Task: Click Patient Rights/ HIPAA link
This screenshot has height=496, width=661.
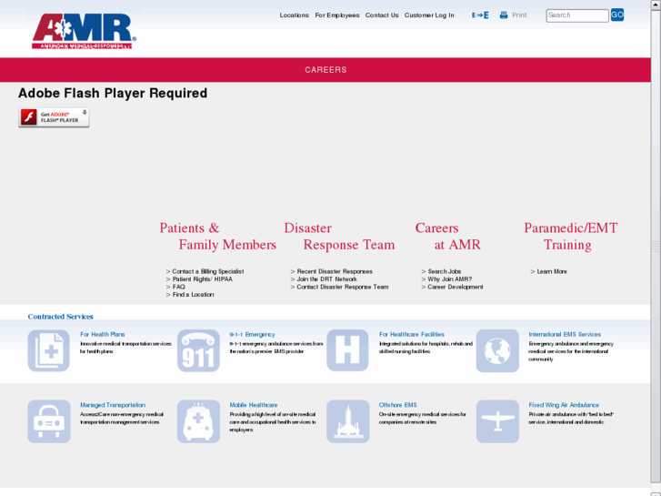Action: tap(203, 279)
